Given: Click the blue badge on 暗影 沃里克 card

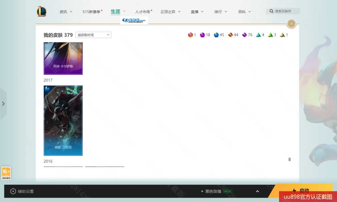Looking at the screenshot, I should point(47,88).
